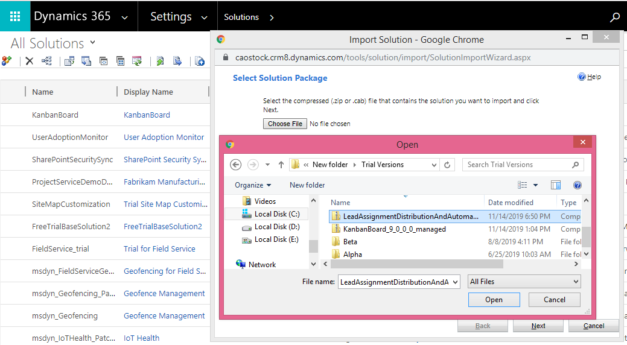Select Network in the navigation pane
The width and height of the screenshot is (627, 345).
(256, 264)
